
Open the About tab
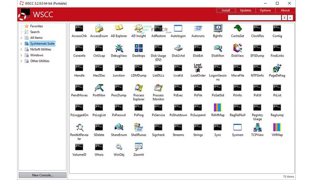pyautogui.click(x=285, y=10)
